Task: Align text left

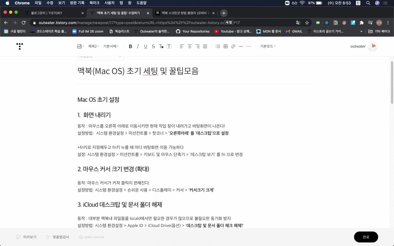Action: coord(182,47)
